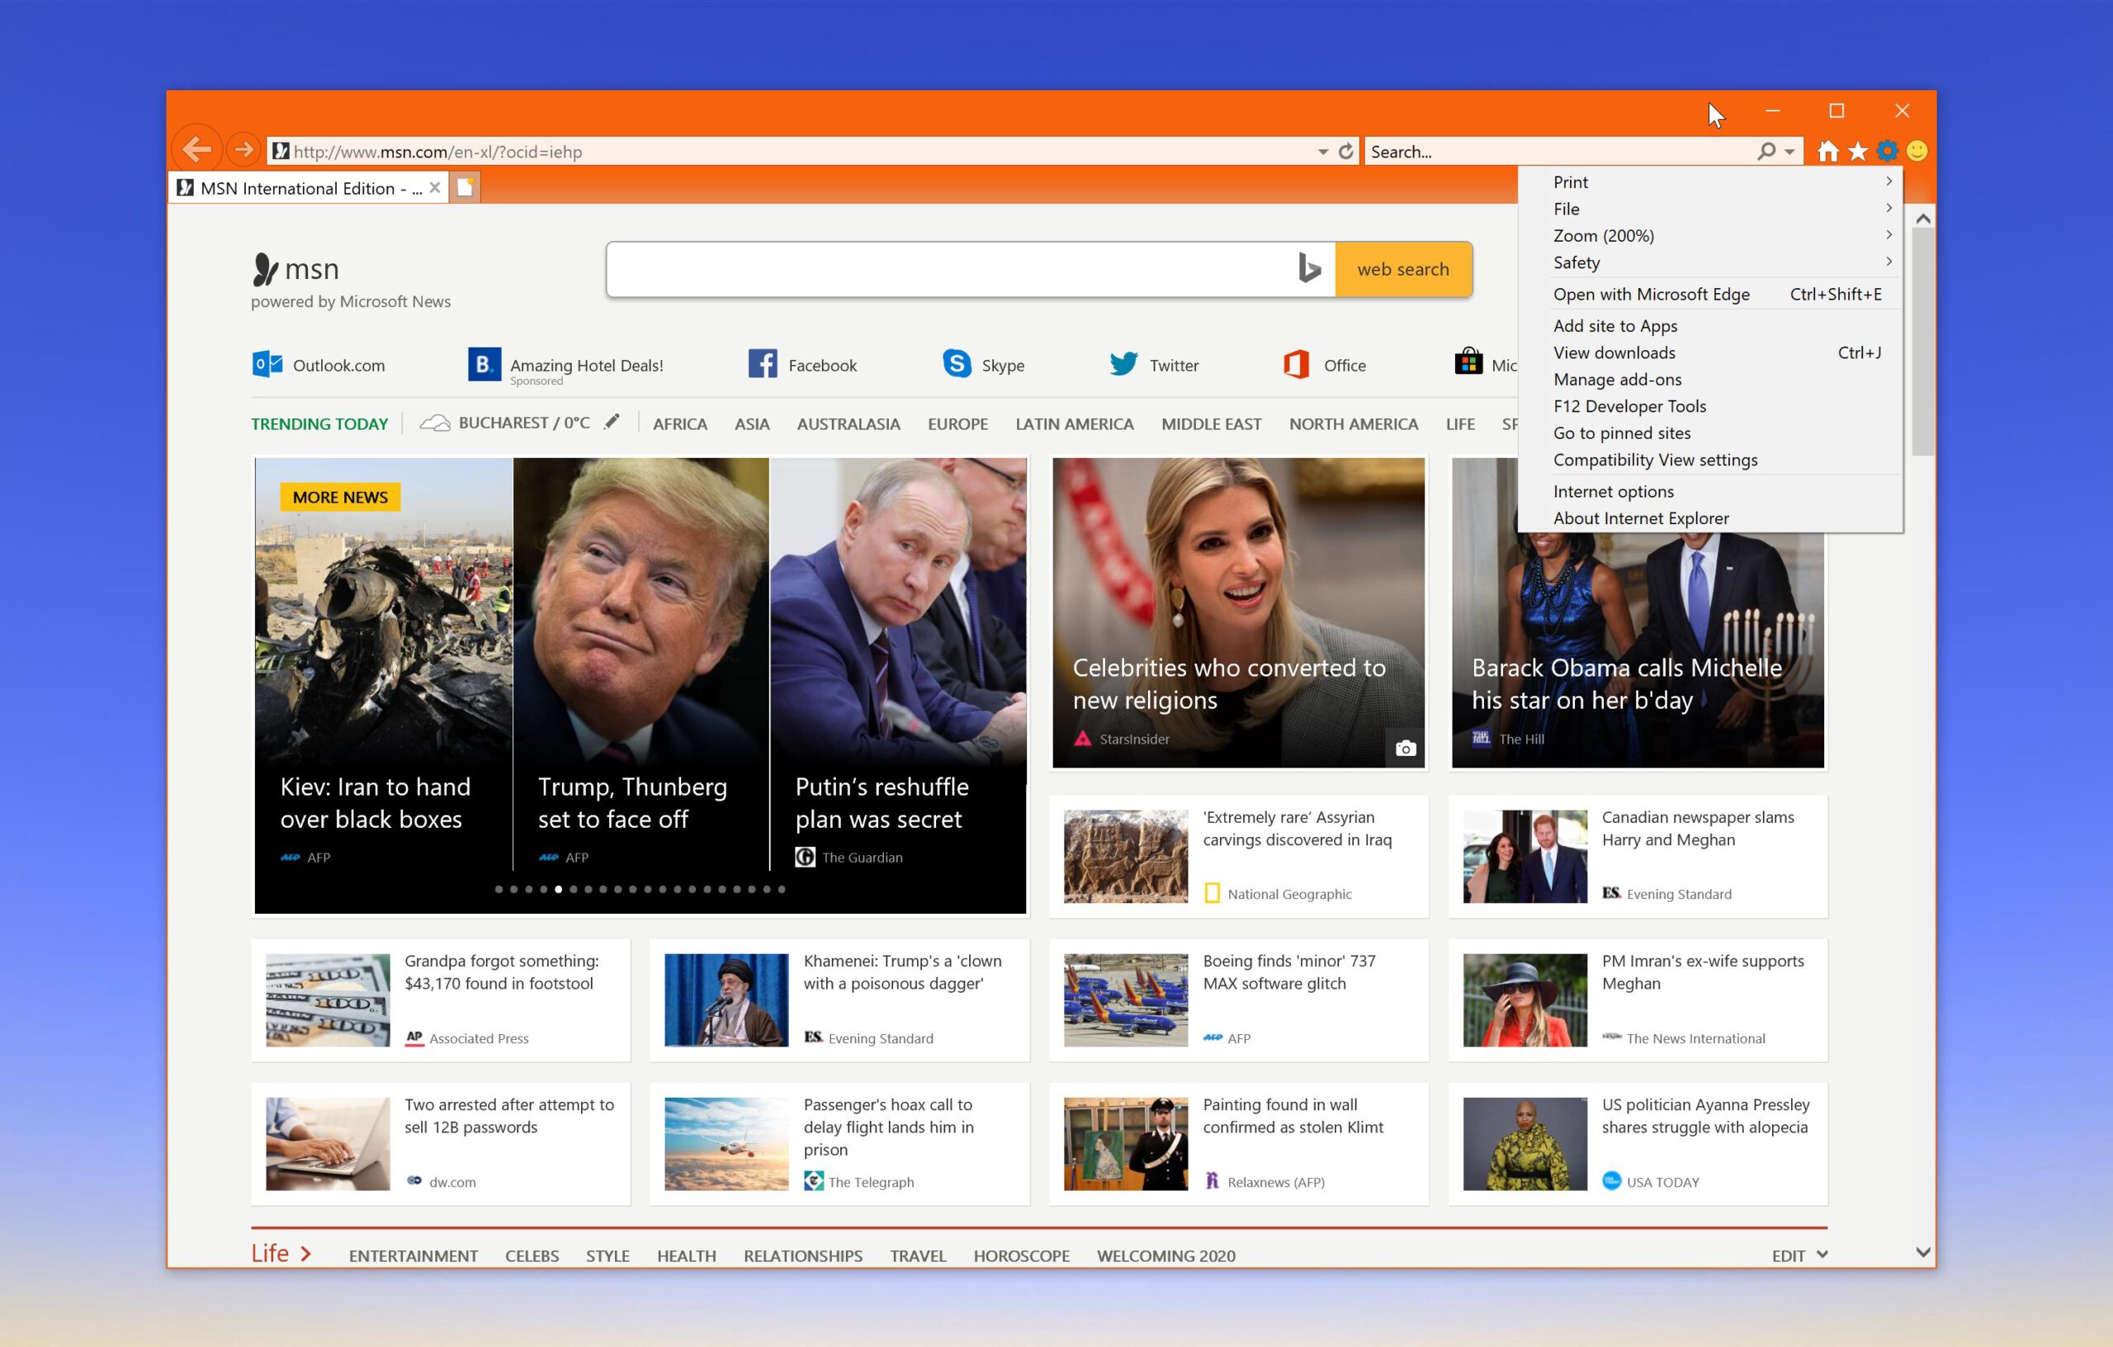Click the web search button
The image size is (2113, 1347).
tap(1403, 268)
